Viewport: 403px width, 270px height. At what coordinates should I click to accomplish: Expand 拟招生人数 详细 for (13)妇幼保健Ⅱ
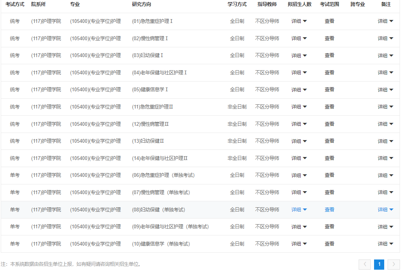(x=299, y=141)
